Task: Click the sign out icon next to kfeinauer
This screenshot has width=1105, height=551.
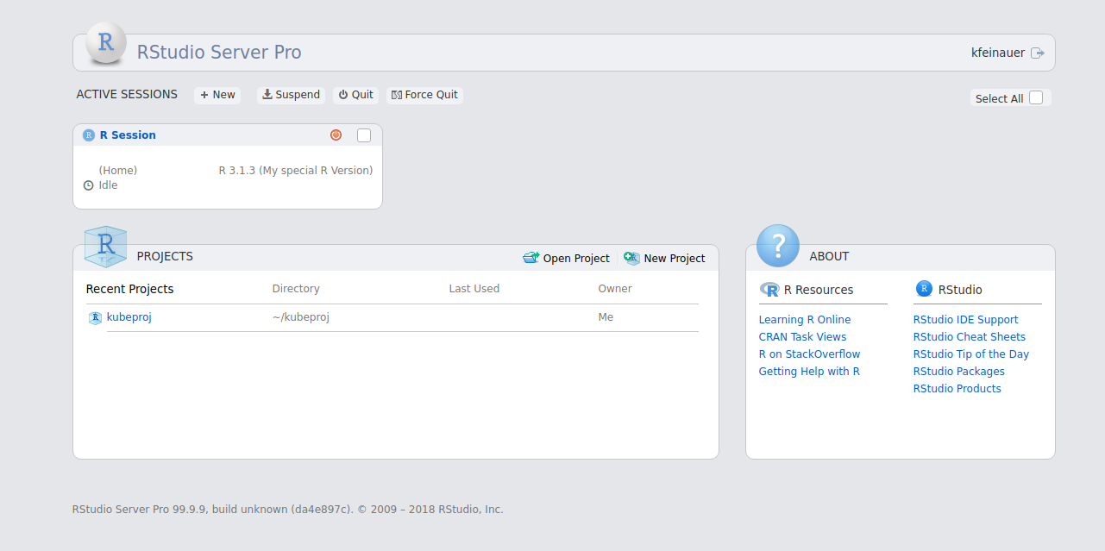Action: tap(1037, 53)
